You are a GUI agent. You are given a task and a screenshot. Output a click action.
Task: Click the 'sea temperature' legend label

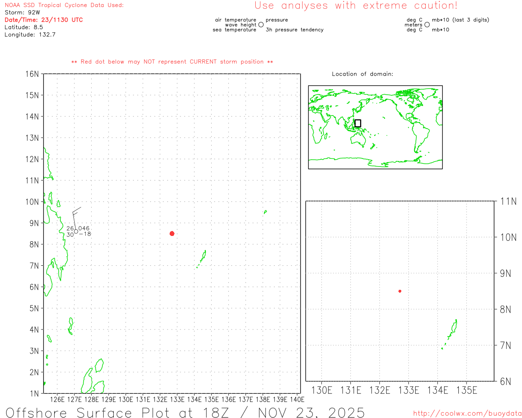[234, 30]
